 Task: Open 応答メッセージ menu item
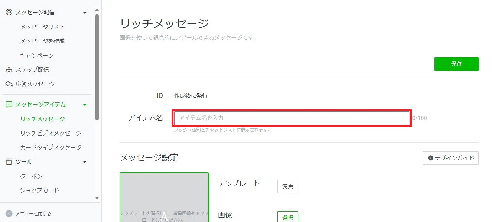tap(35, 84)
